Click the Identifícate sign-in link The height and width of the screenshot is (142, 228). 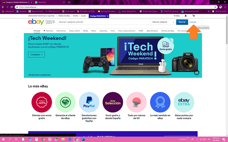pyautogui.click(x=42, y=16)
